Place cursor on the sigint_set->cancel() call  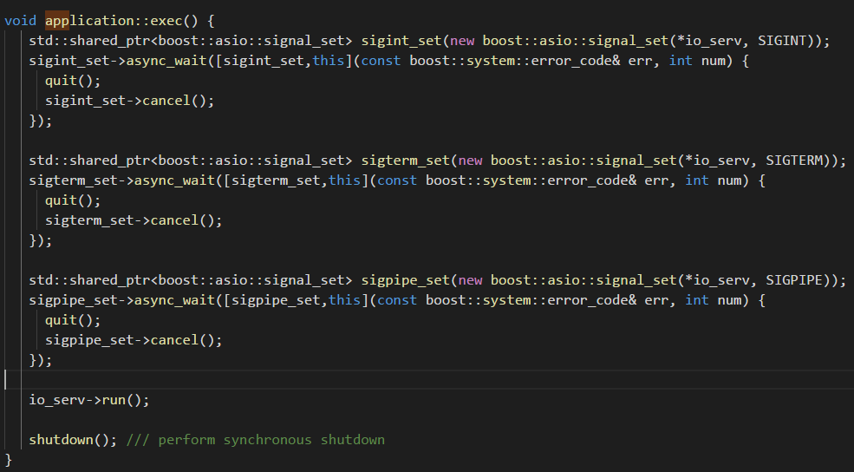(x=129, y=101)
